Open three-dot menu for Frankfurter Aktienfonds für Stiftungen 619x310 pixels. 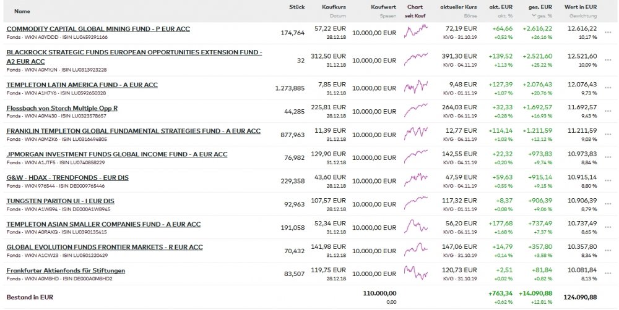coord(607,275)
